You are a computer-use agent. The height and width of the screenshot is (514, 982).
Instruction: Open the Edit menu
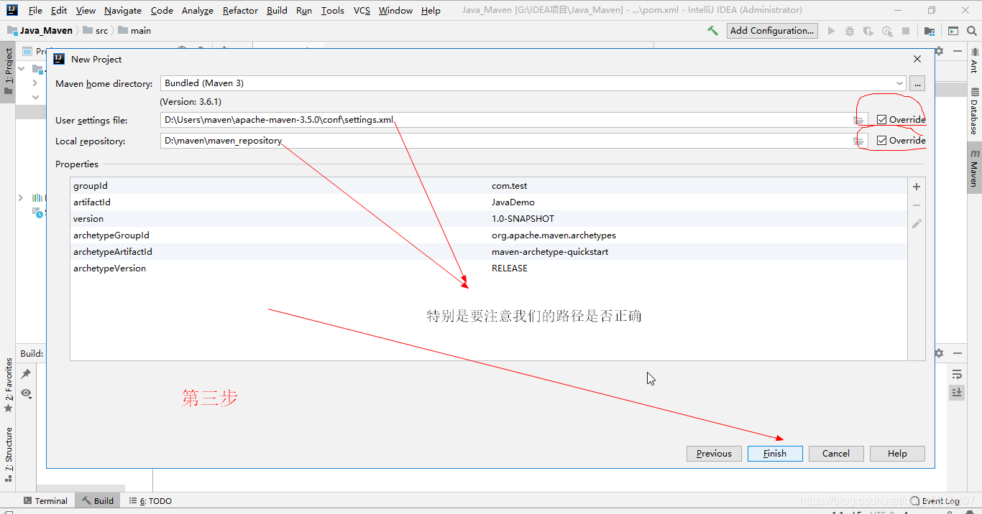[59, 10]
